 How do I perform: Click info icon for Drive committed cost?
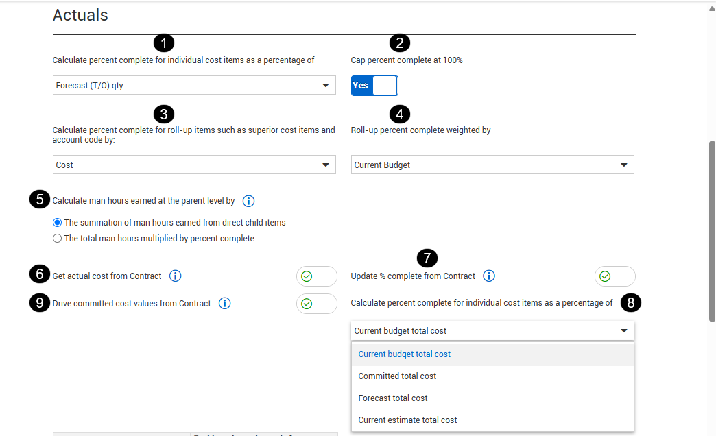tap(225, 303)
